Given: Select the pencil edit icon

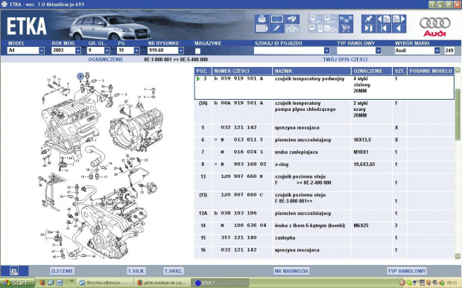Looking at the screenshot, I should tap(277, 28).
